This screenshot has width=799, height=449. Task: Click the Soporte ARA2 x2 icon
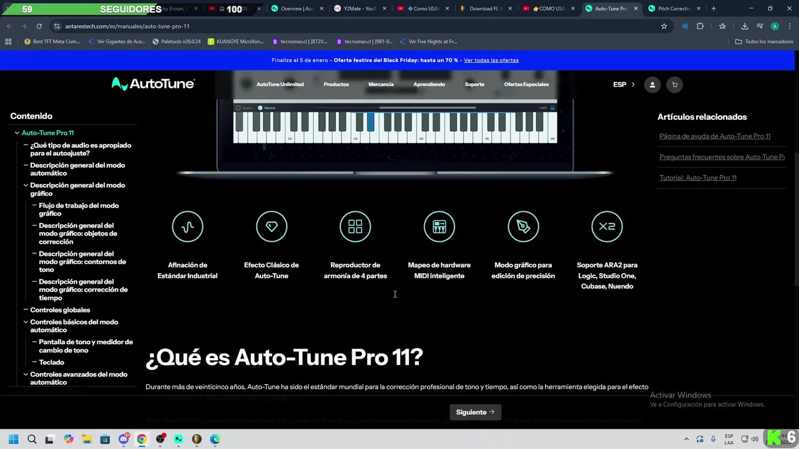click(607, 226)
